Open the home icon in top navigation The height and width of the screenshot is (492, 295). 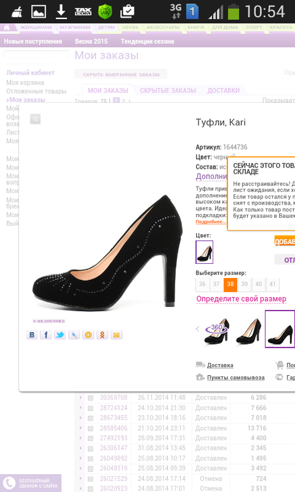click(x=6, y=27)
